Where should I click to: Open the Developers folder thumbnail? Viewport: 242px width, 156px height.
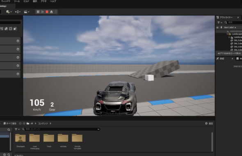pos(21,138)
